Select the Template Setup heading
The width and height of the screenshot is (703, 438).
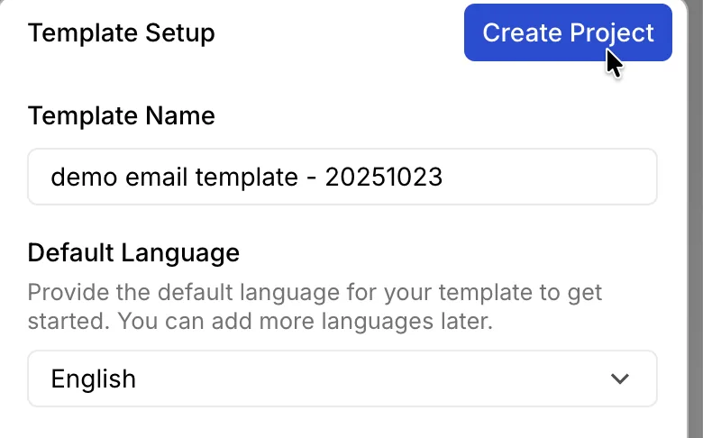[x=122, y=32]
